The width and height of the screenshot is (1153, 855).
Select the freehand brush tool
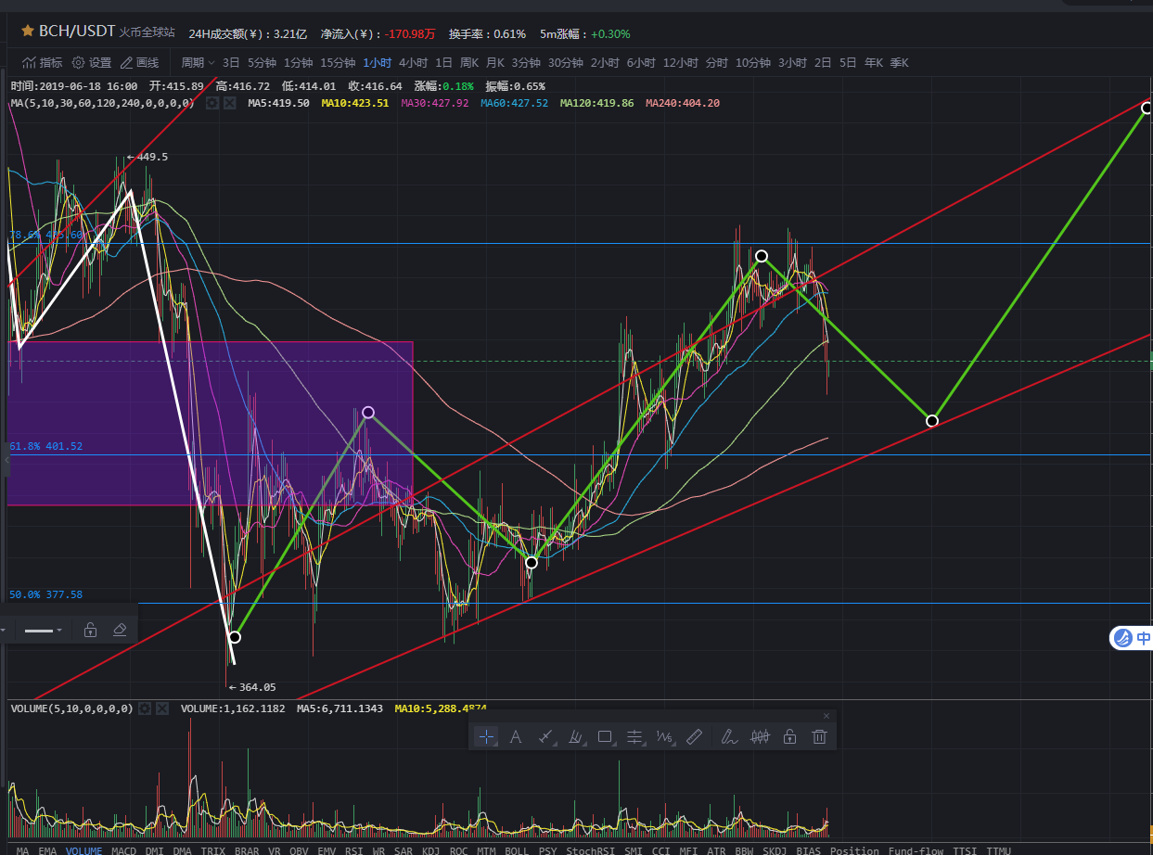point(729,737)
